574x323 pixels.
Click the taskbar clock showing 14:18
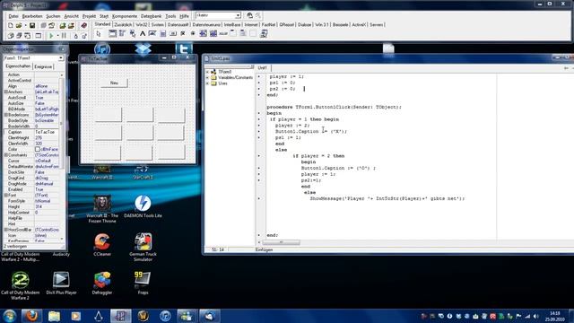(x=555, y=316)
